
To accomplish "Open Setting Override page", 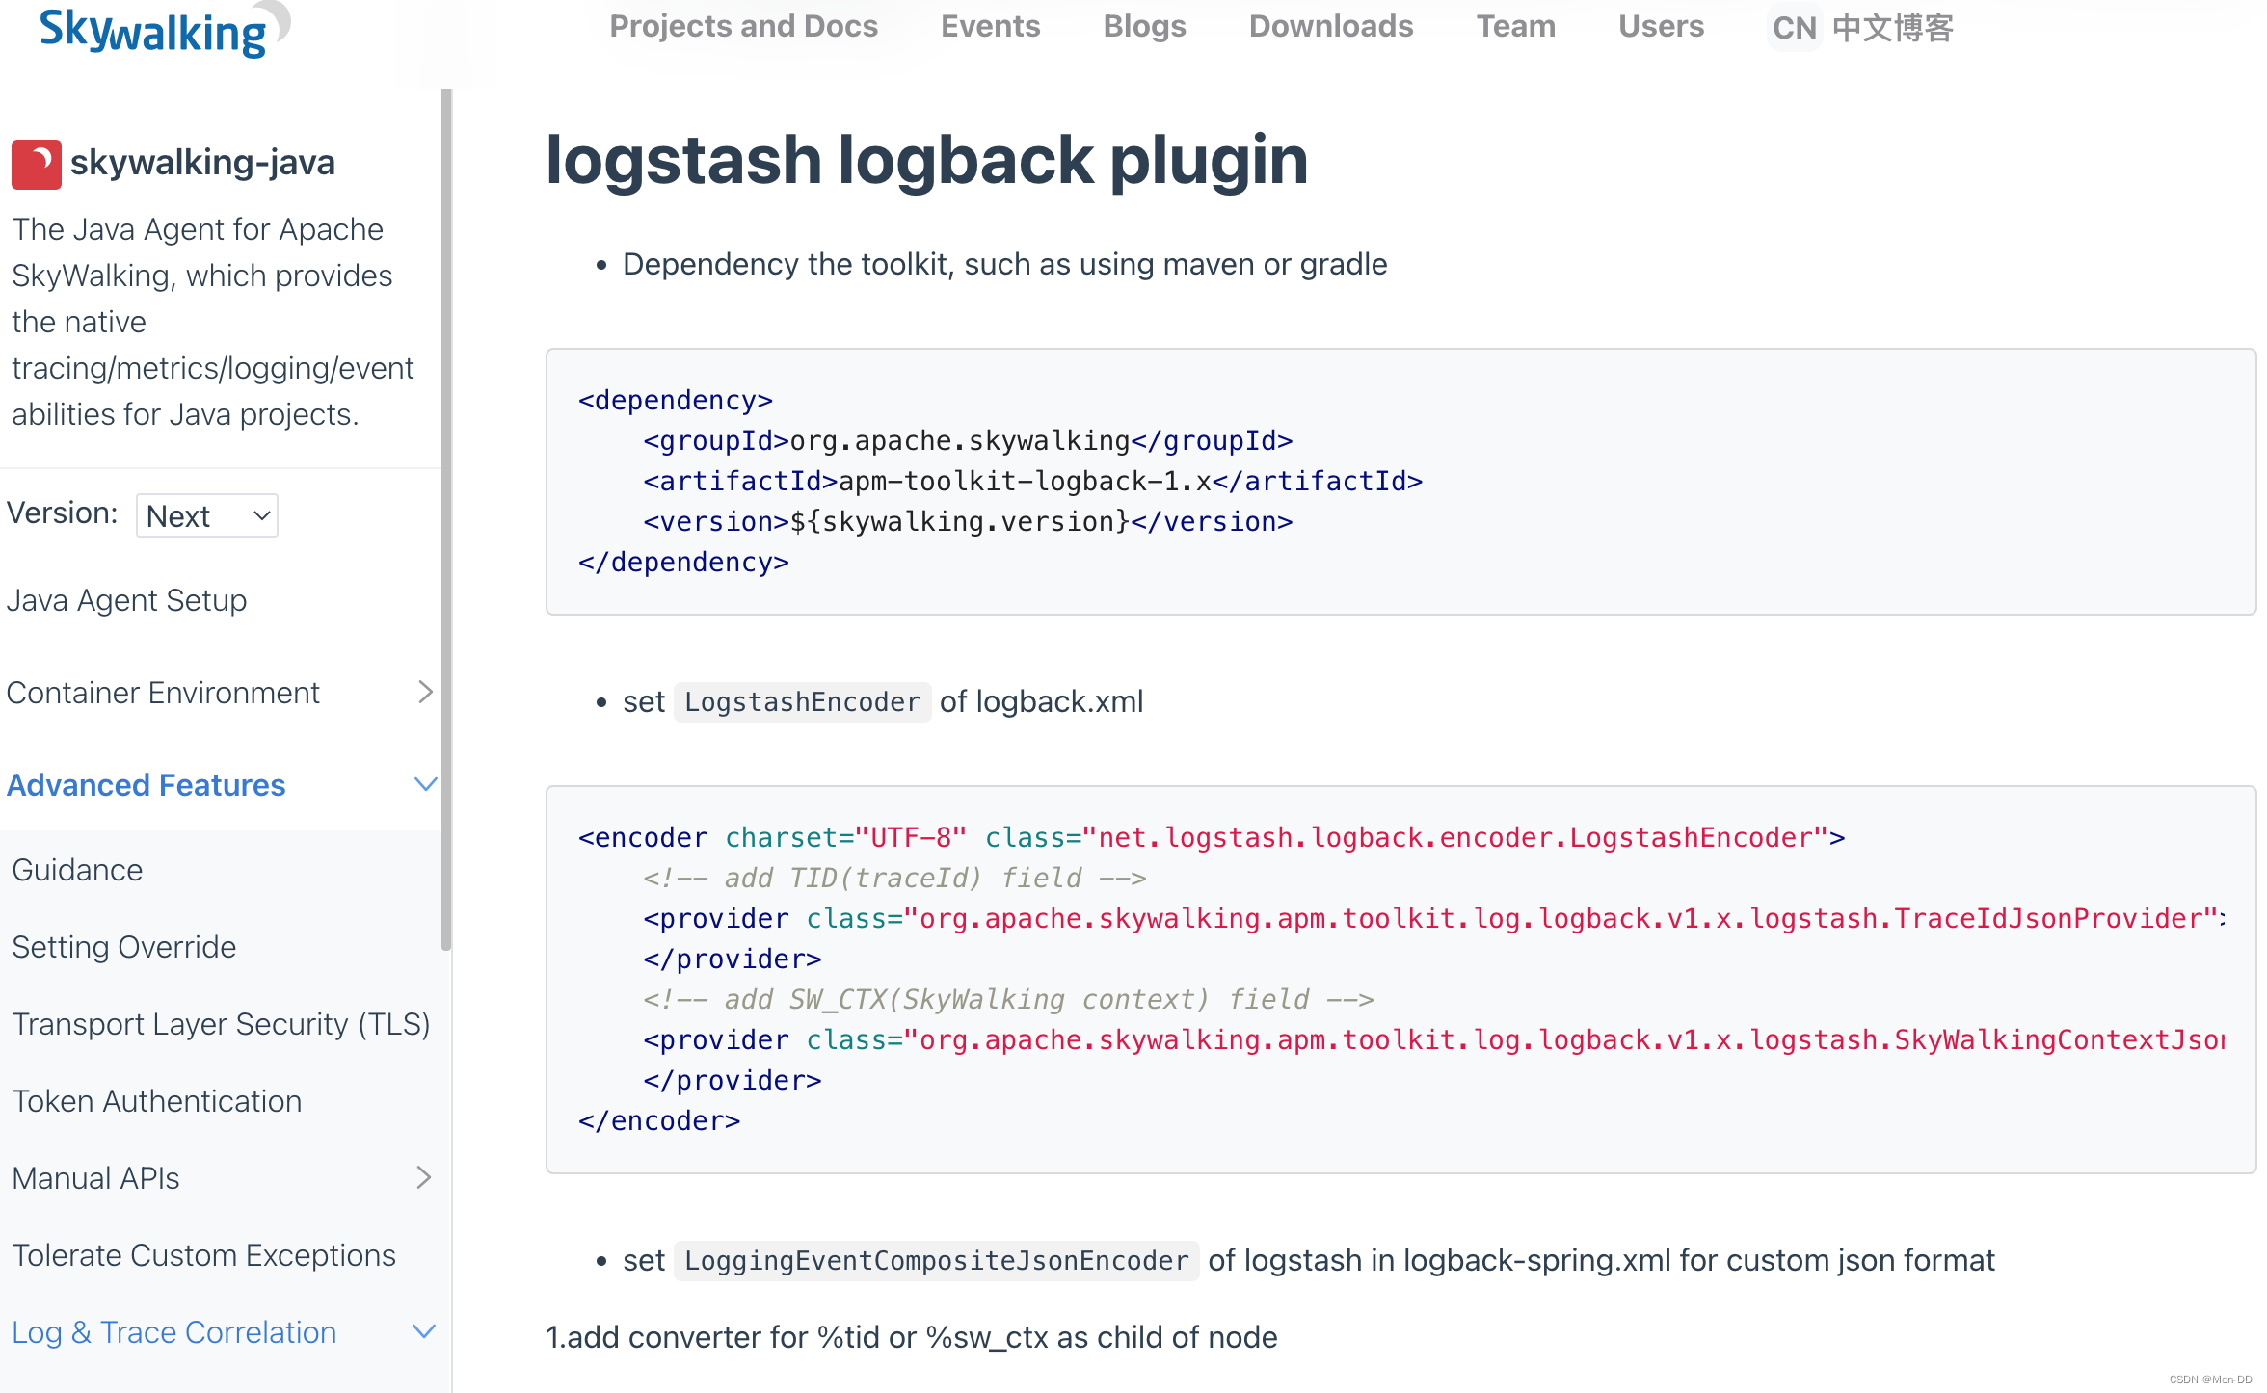I will (123, 947).
